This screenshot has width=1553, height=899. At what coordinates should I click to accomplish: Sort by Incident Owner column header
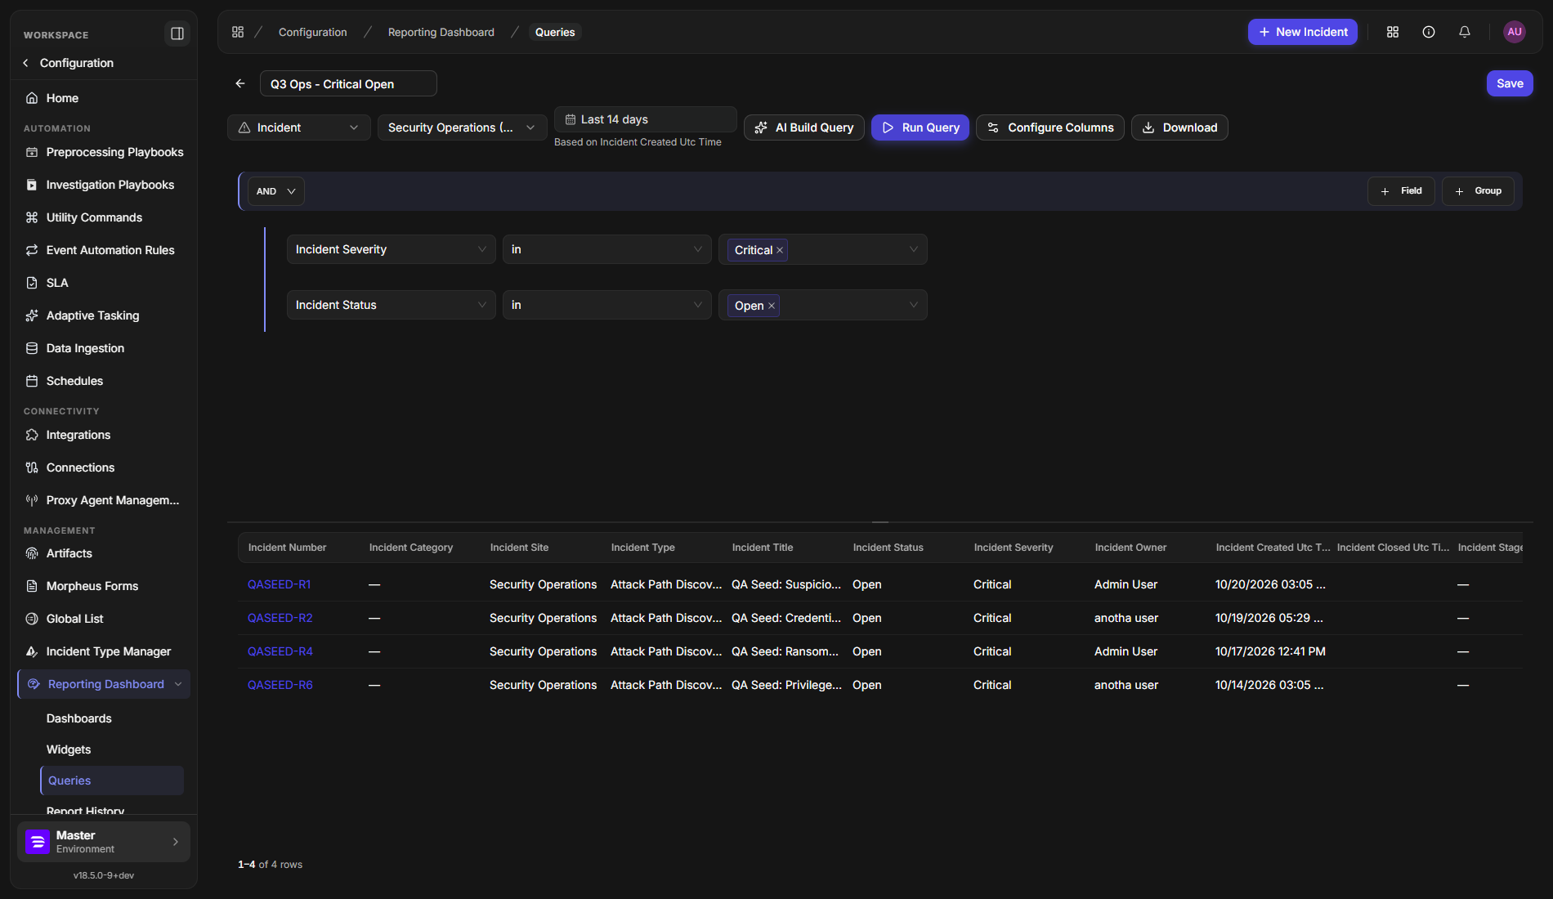click(1130, 548)
